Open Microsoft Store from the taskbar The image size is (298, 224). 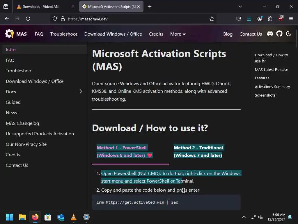[x=48, y=217]
